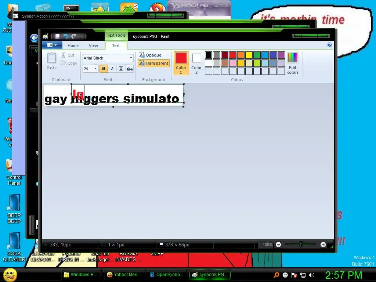
Task: Toggle Bold formatting
Action: pyautogui.click(x=104, y=69)
